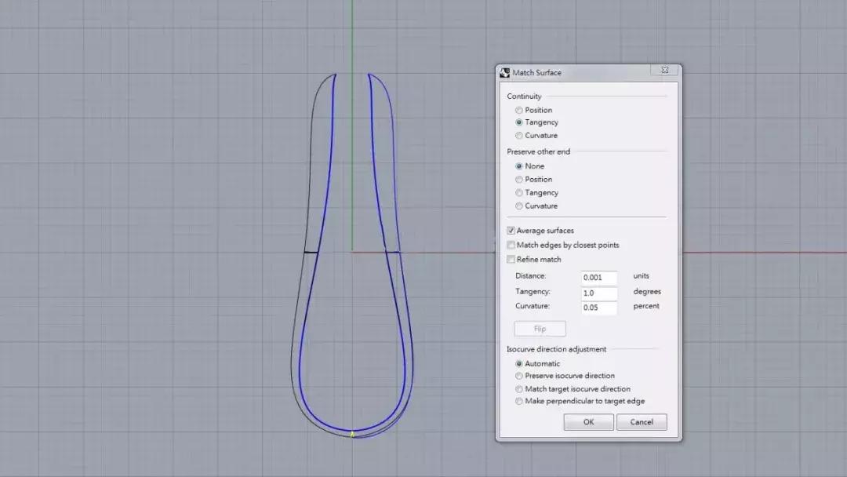Click the Distance value field
Viewport: 847px width, 477px height.
coord(599,278)
